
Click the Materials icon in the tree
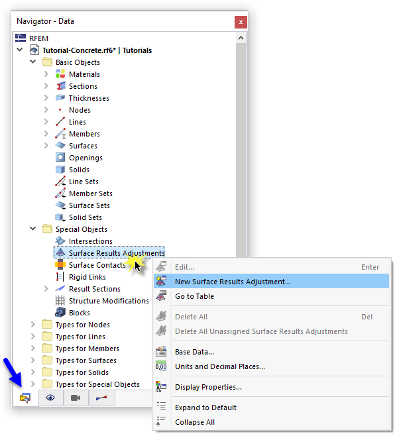click(x=60, y=74)
